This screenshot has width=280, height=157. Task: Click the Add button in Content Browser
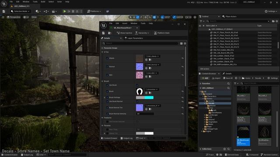pos(205,78)
